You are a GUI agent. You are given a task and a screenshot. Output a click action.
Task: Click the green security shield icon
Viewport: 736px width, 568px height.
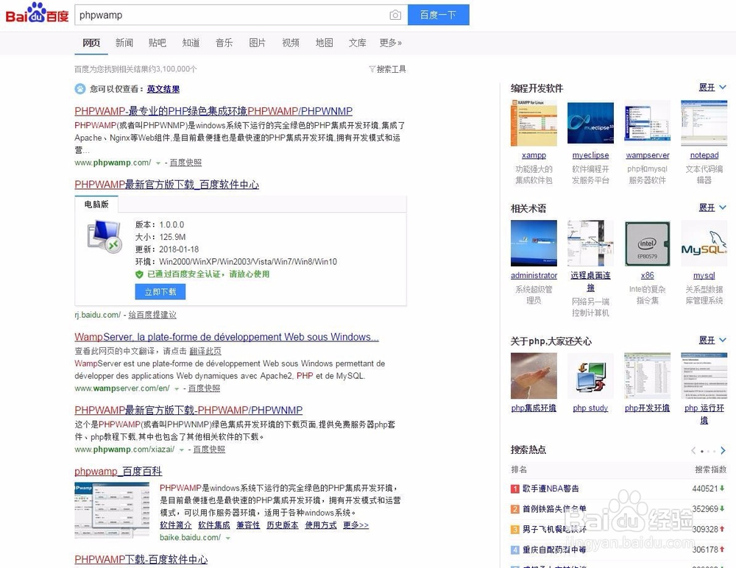pyautogui.click(x=139, y=274)
